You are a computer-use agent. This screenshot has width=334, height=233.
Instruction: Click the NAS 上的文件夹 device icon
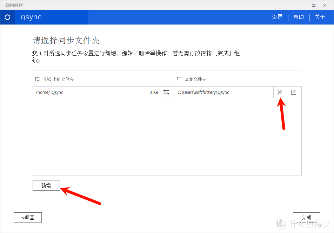tap(38, 79)
